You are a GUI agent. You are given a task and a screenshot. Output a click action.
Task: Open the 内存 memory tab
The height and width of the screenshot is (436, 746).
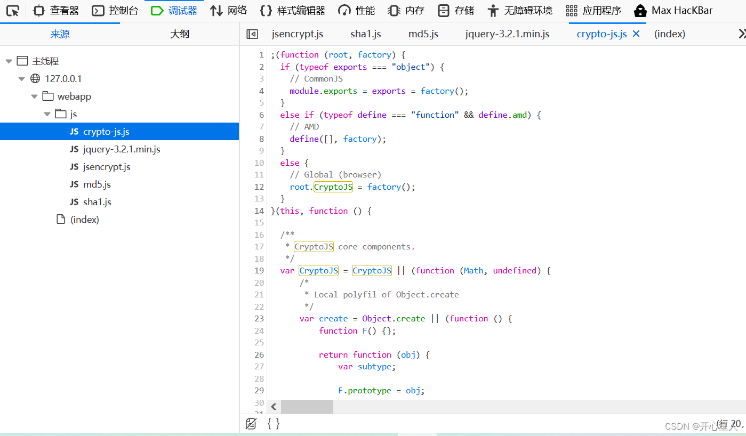[406, 11]
